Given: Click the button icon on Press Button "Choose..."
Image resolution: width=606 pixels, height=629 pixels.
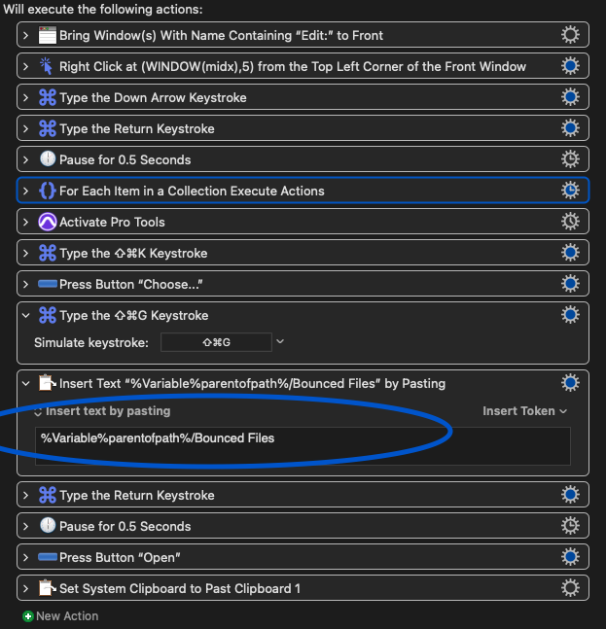Looking at the screenshot, I should tap(48, 284).
